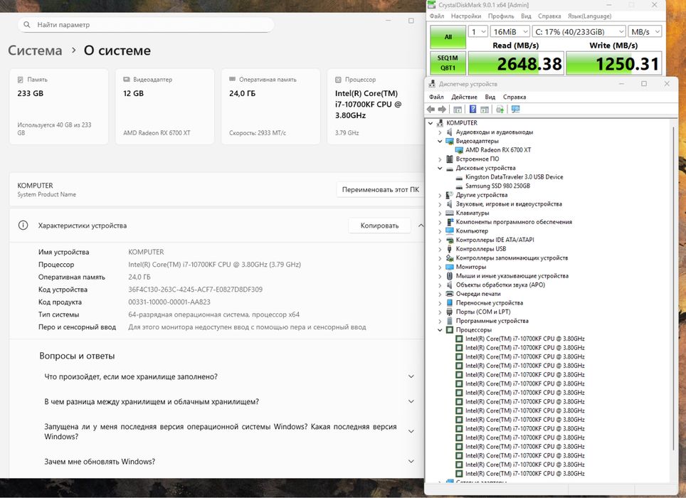Click the Write result 1250.31

pos(614,64)
